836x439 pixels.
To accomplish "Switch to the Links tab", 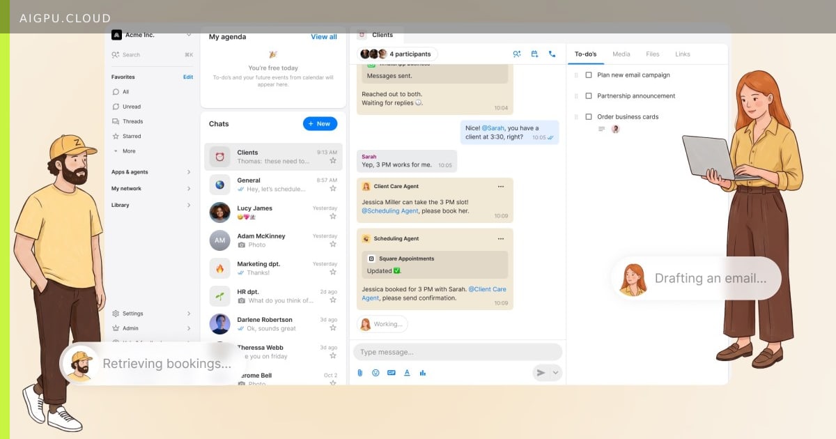I will point(683,54).
